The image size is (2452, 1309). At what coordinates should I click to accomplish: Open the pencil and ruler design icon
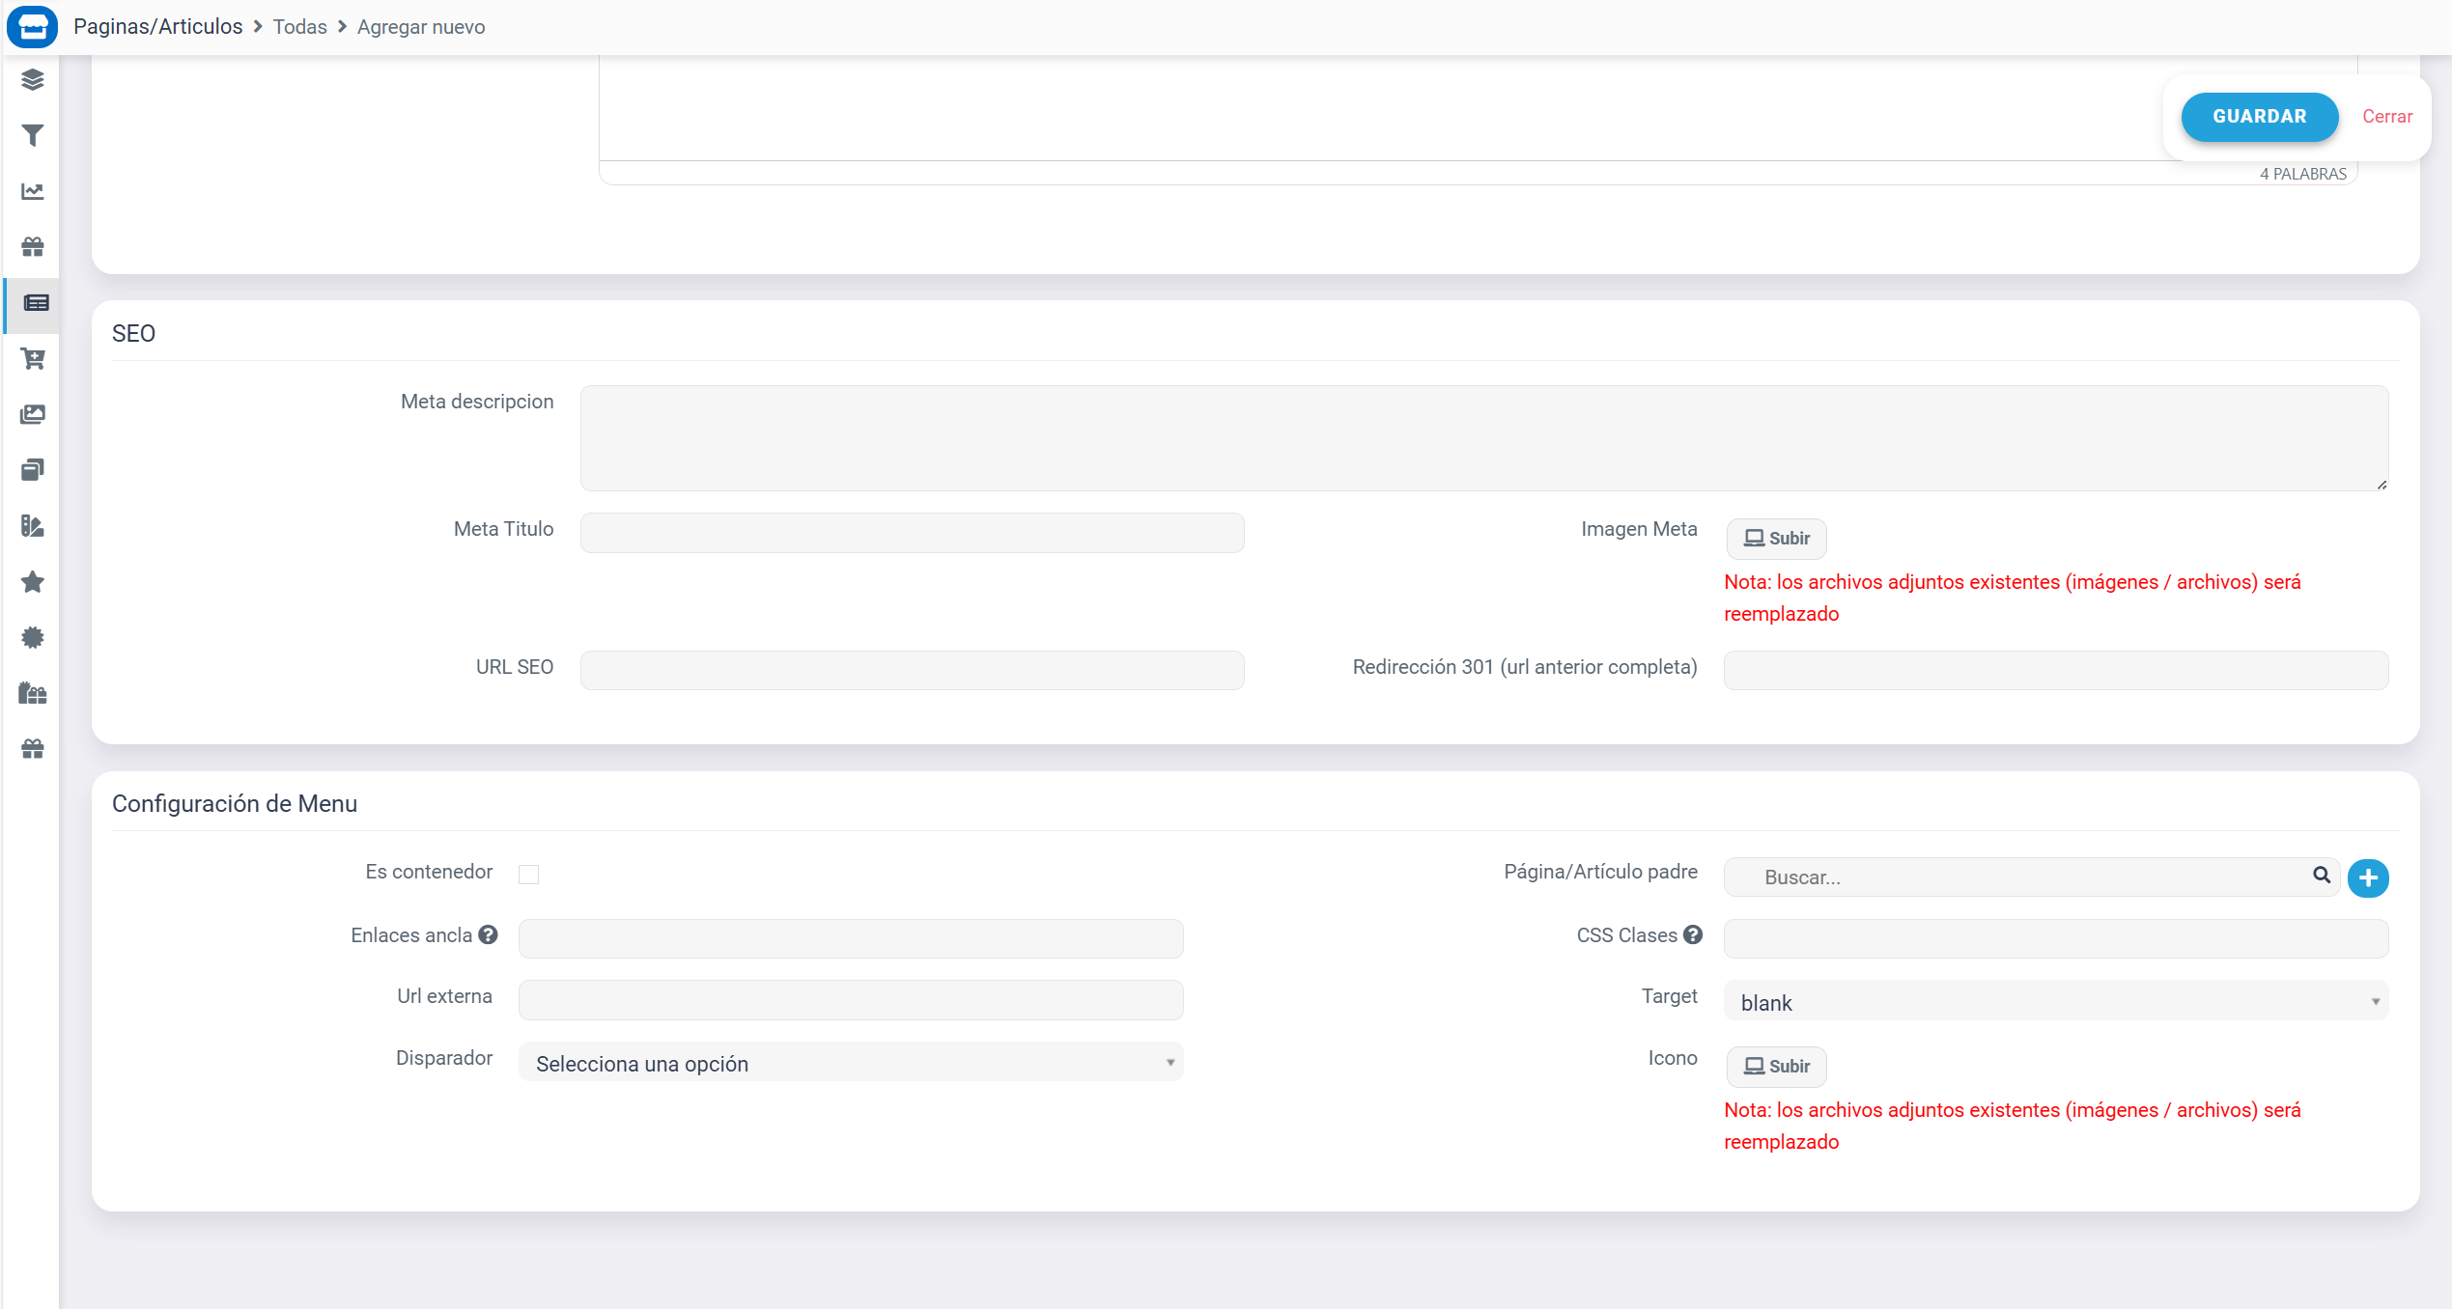pos(33,526)
